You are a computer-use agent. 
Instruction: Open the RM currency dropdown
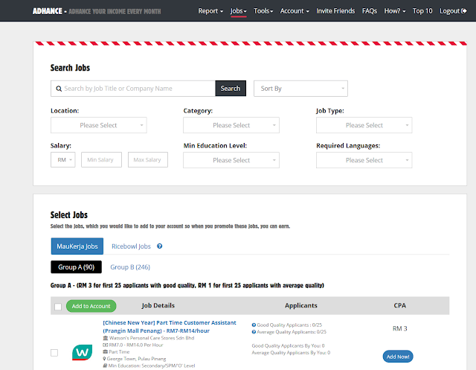click(62, 160)
